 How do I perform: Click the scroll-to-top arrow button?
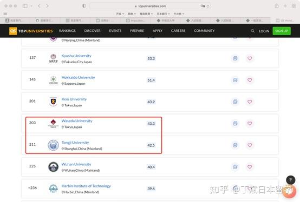point(291,180)
